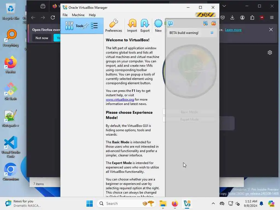Launch Visual Studio Code desktop shortcut
The height and width of the screenshot is (210, 280).
pyautogui.click(x=11, y=147)
